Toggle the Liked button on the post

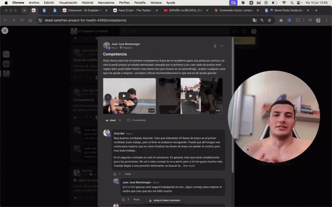[111, 120]
